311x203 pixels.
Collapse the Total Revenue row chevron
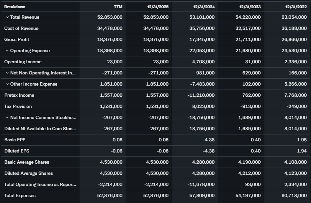point(7,17)
